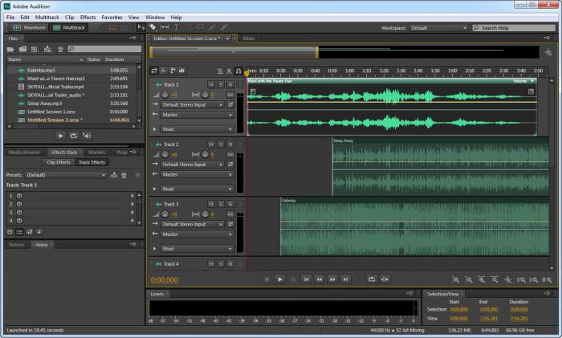Toggle power for effect slot 1
The image size is (562, 338).
[x=19, y=196]
